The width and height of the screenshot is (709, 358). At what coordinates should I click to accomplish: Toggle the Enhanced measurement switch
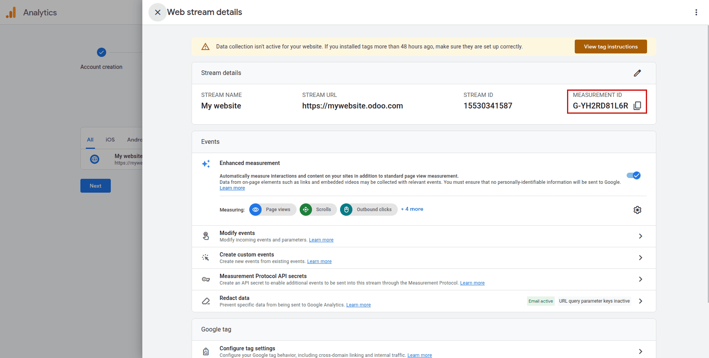[634, 175]
